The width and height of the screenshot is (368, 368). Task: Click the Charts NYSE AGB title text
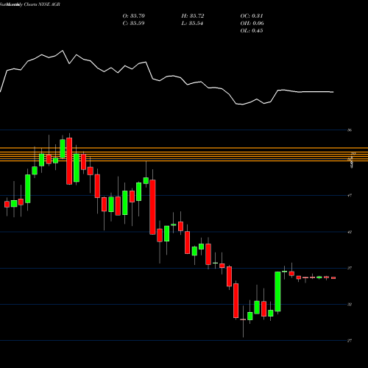42,4
